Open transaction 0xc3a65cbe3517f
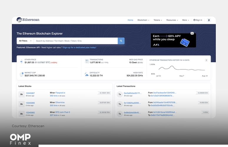 click(133, 93)
